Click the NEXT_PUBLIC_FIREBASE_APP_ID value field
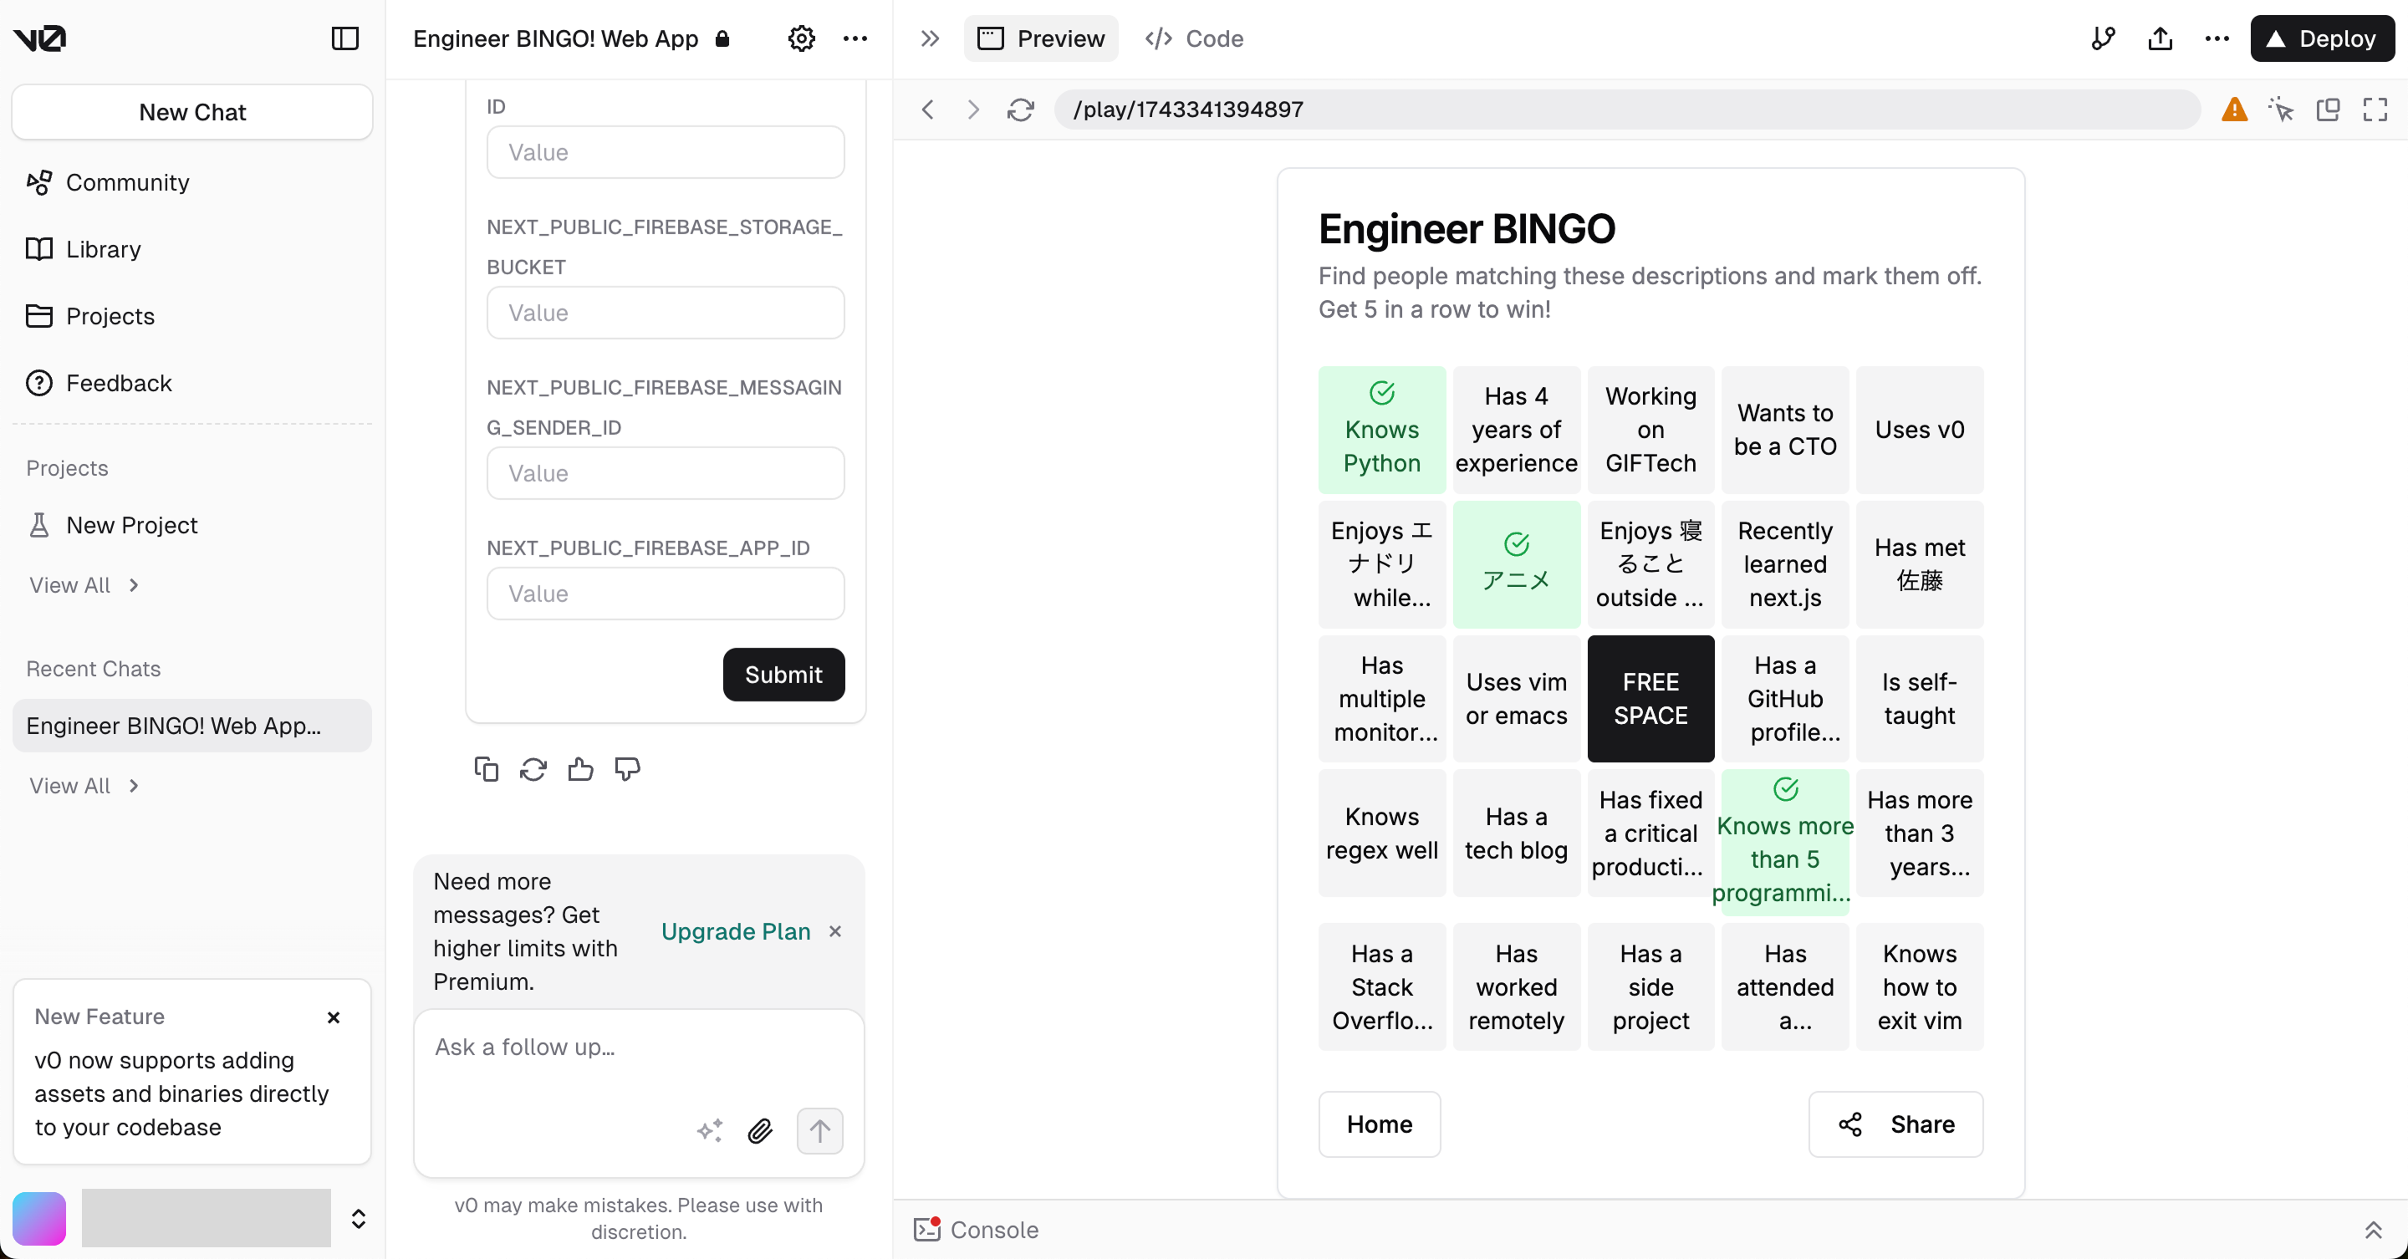 [x=665, y=594]
